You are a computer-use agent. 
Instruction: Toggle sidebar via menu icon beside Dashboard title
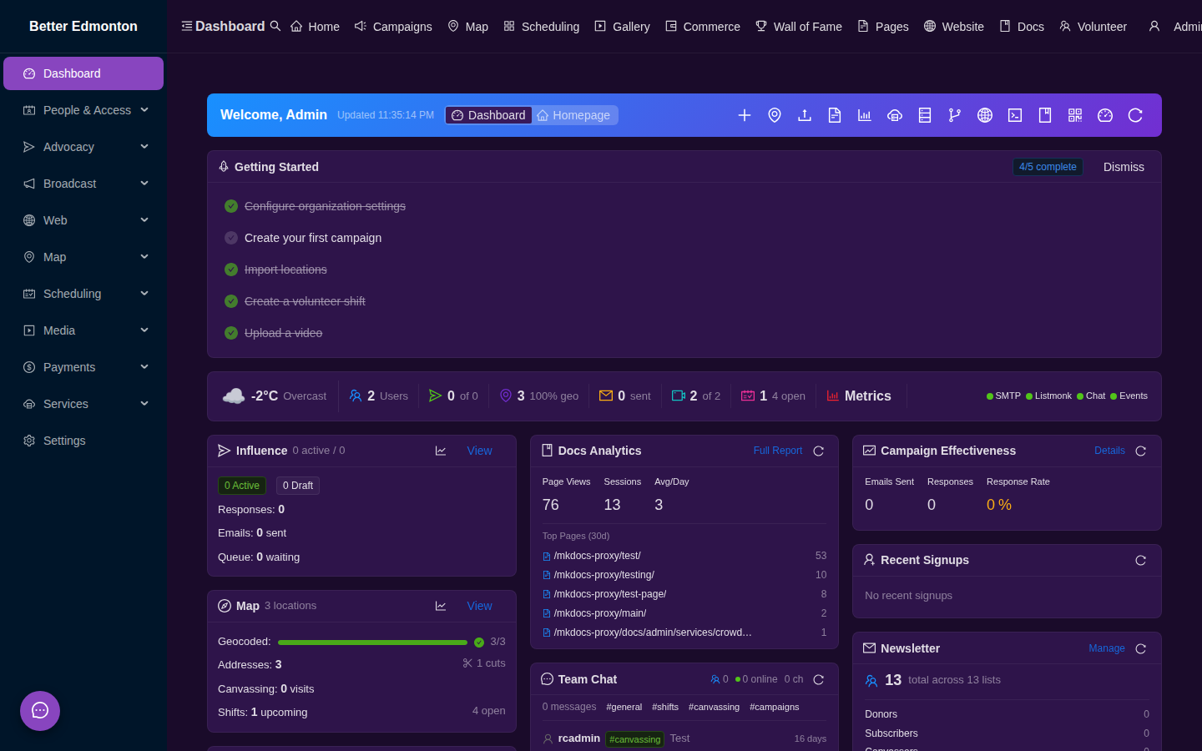(x=187, y=26)
